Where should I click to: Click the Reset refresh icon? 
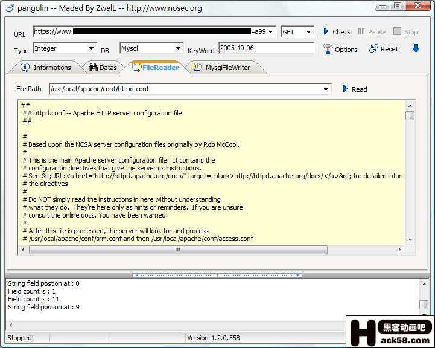(x=384, y=49)
